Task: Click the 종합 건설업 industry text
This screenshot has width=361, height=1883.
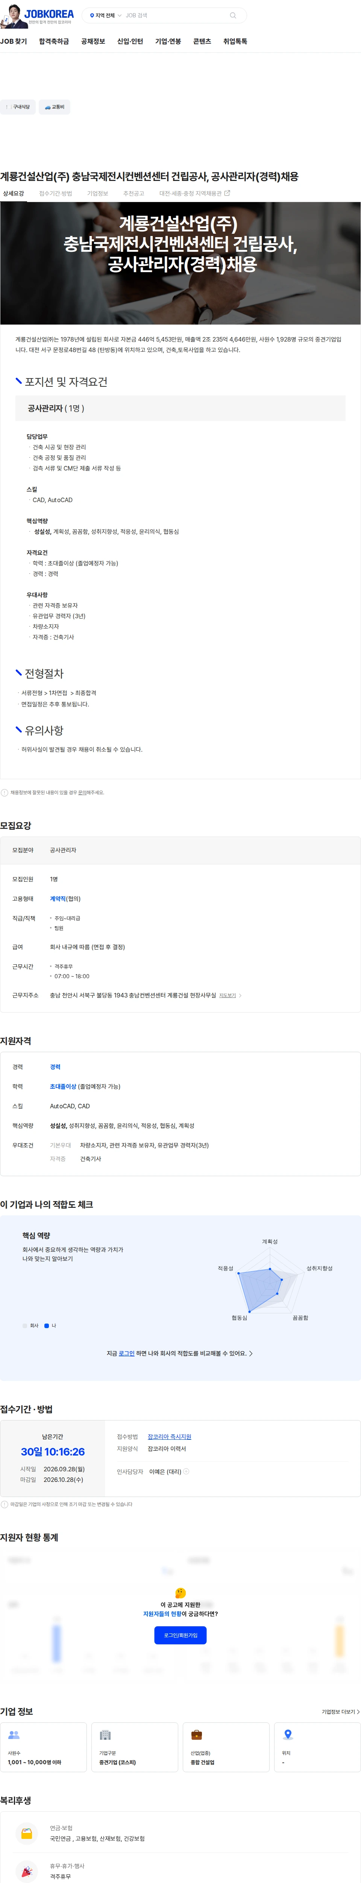Action: click(203, 1762)
